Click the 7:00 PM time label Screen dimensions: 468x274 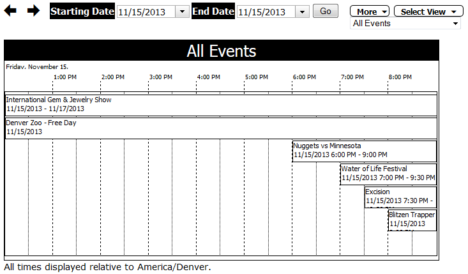(x=352, y=77)
